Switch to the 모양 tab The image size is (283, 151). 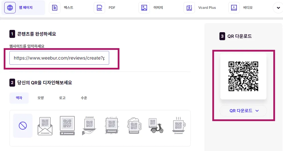tap(40, 98)
